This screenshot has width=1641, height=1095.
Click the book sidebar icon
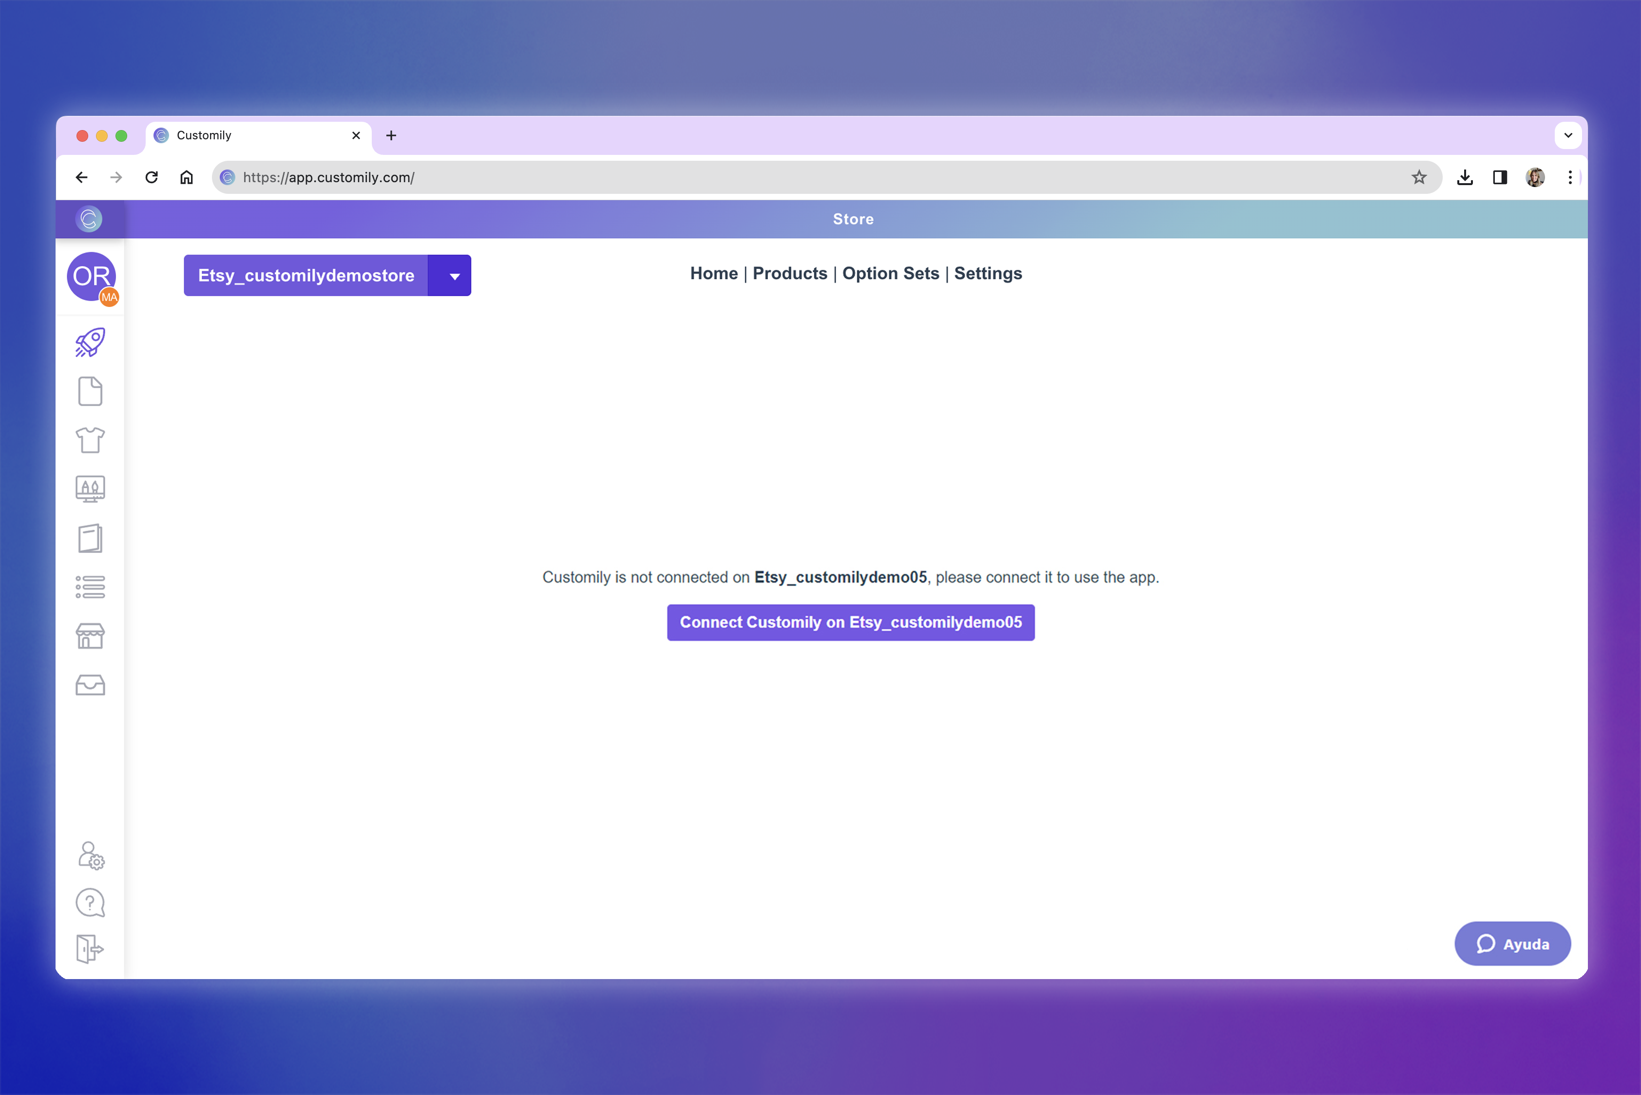[90, 538]
